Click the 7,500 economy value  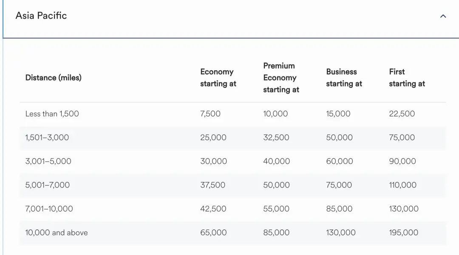[x=210, y=113]
